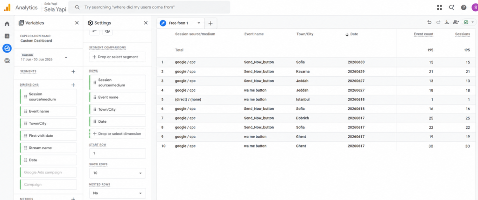Select Session source/medium in Dimensions list

[x=48, y=97]
